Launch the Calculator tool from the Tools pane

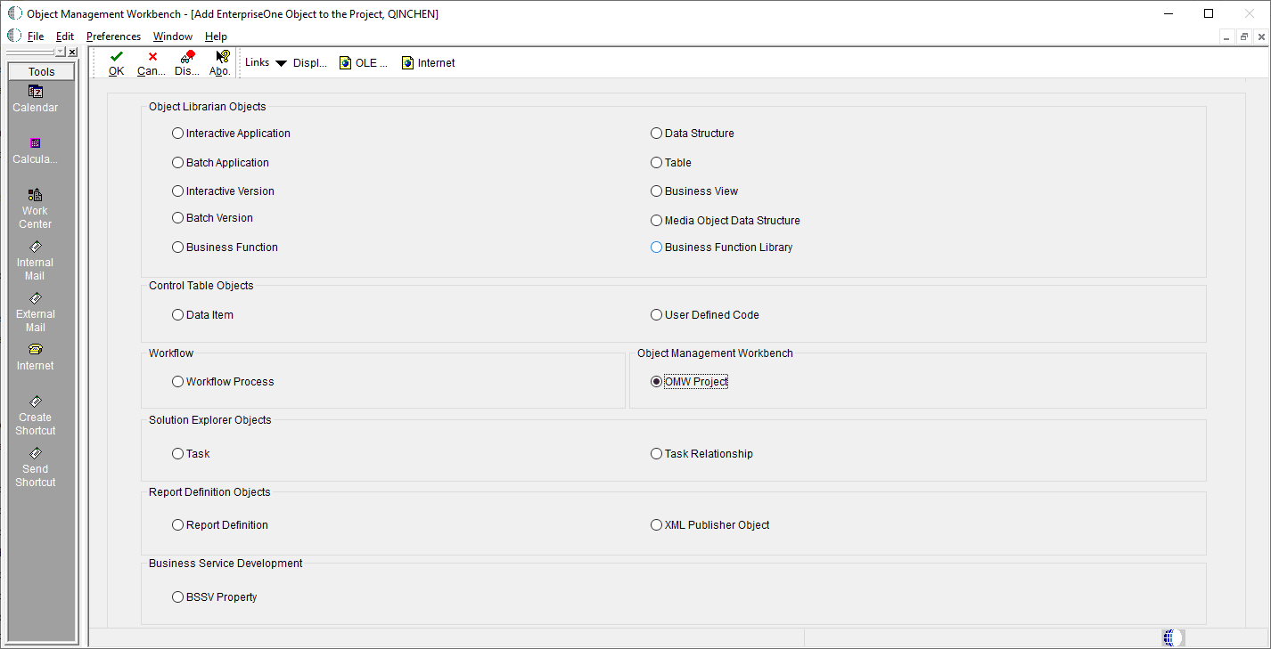coord(36,150)
